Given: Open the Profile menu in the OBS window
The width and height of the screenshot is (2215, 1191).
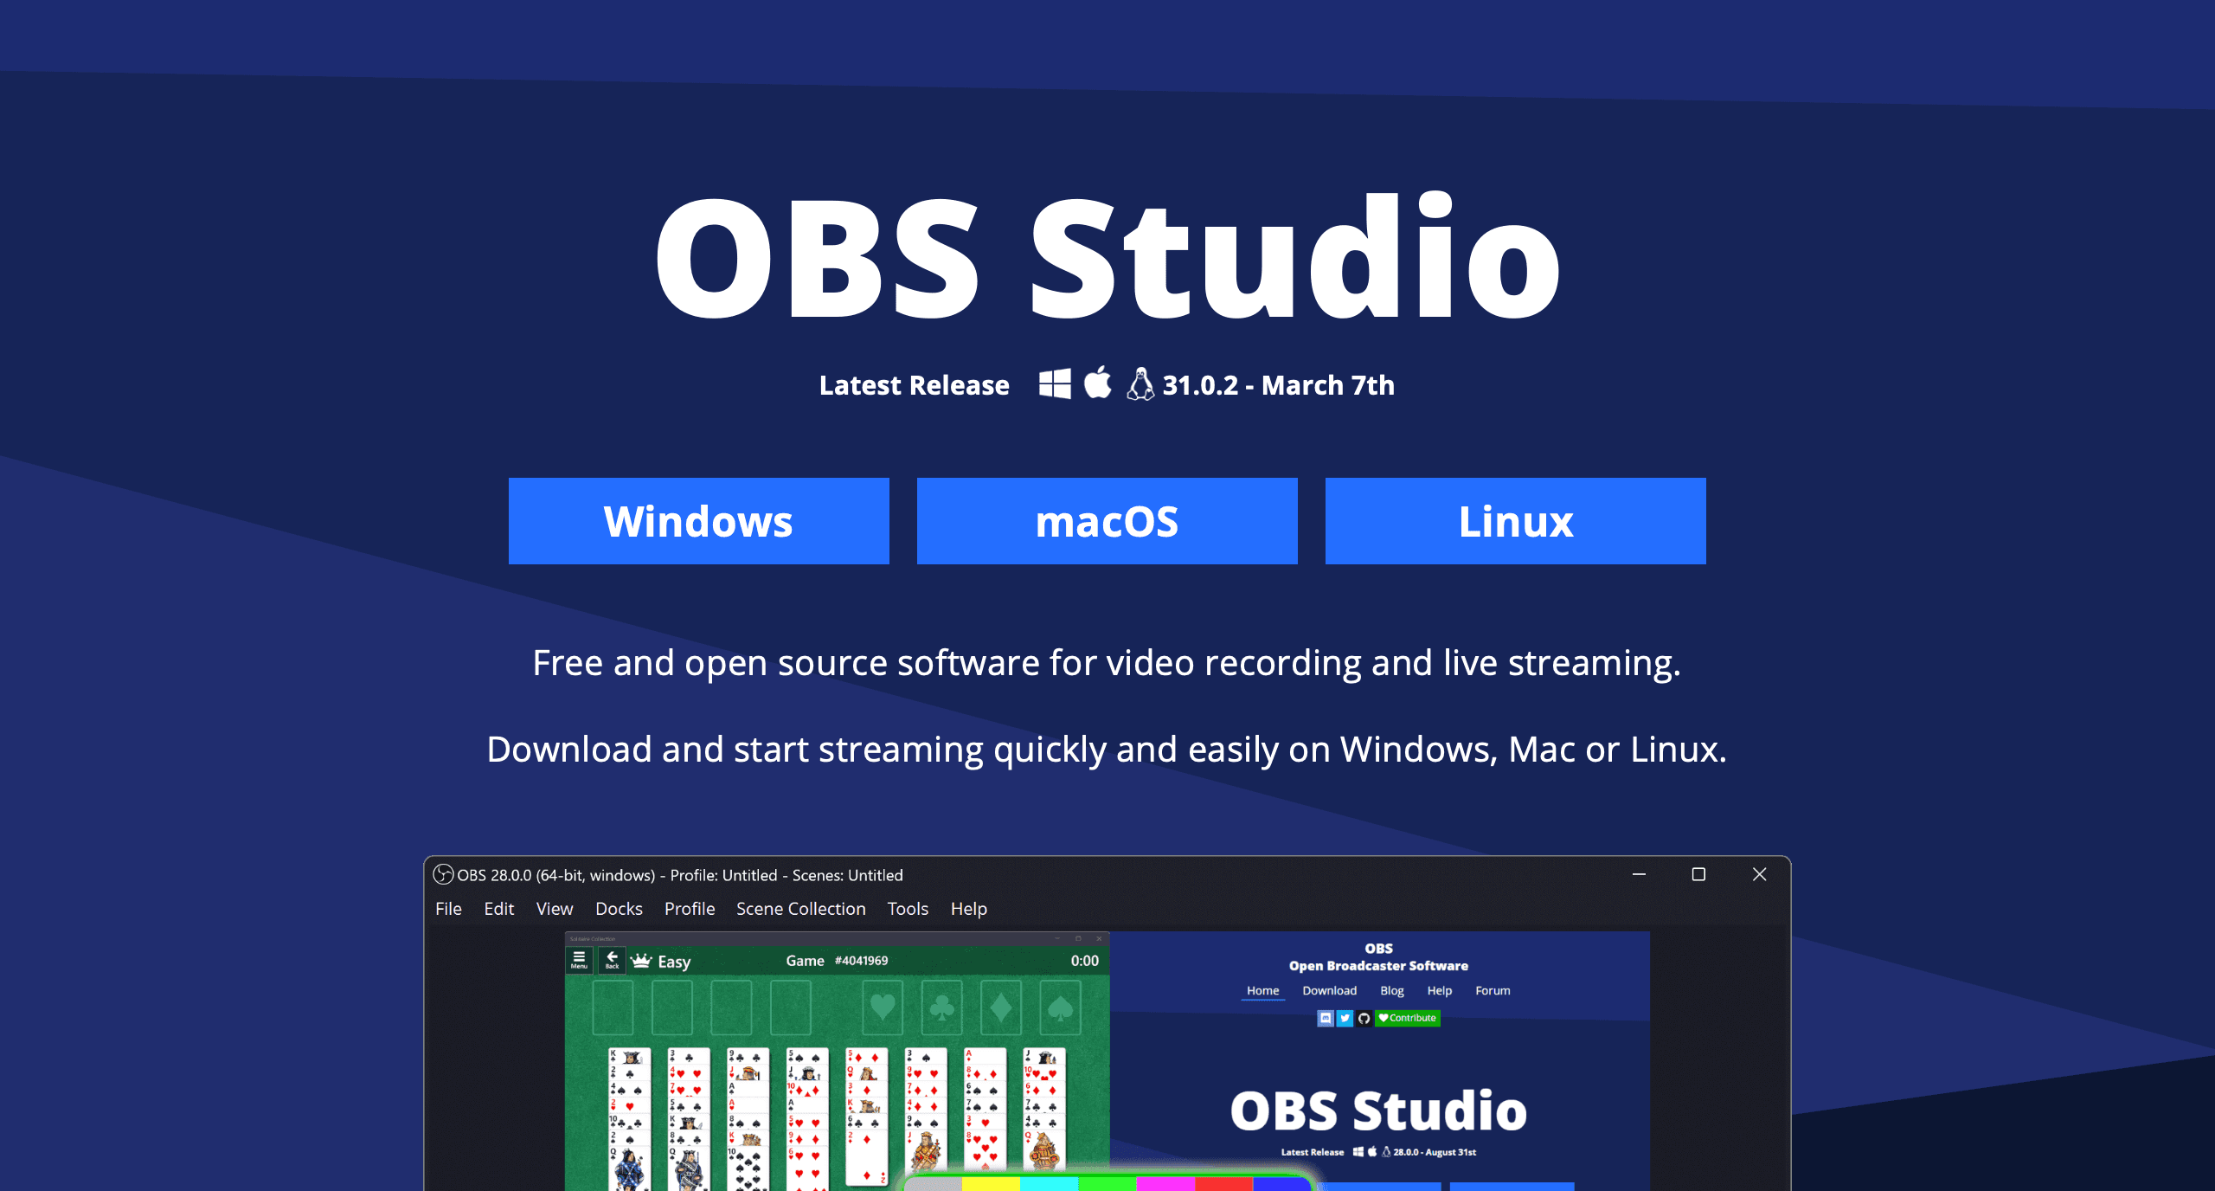Looking at the screenshot, I should click(690, 909).
